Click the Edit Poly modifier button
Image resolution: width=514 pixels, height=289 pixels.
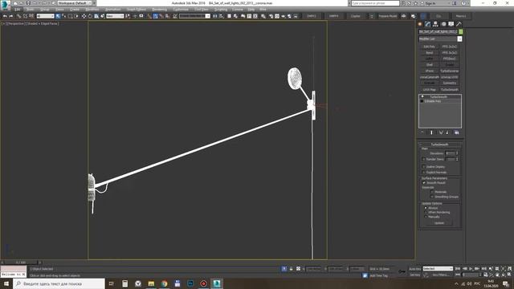coord(429,47)
